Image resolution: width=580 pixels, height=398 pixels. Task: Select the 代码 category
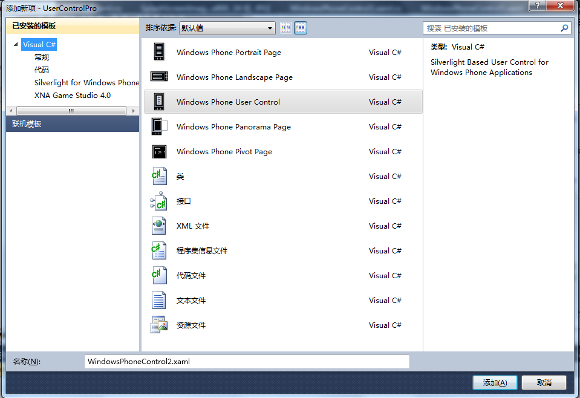coord(42,70)
